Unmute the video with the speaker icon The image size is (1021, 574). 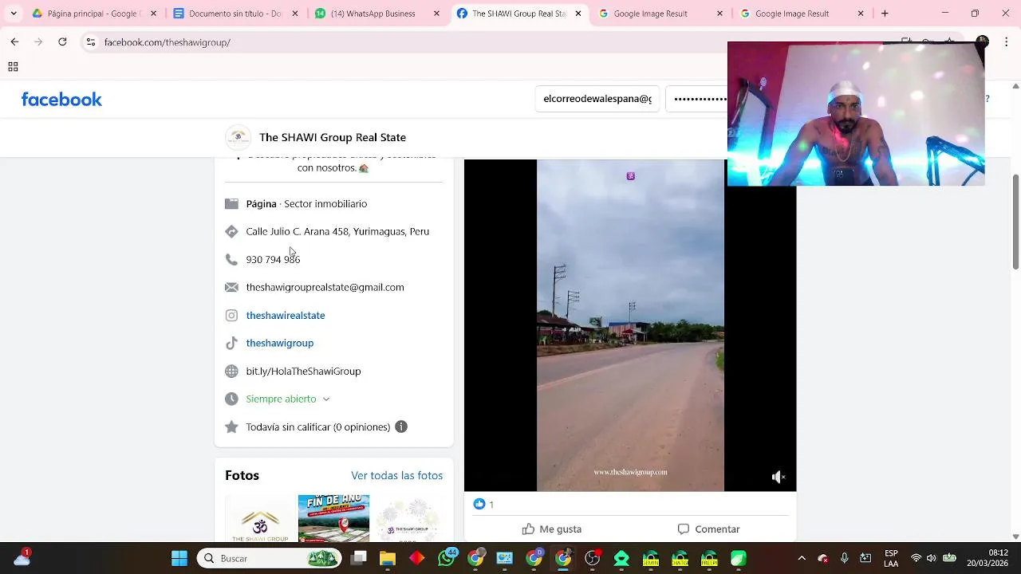pyautogui.click(x=779, y=477)
